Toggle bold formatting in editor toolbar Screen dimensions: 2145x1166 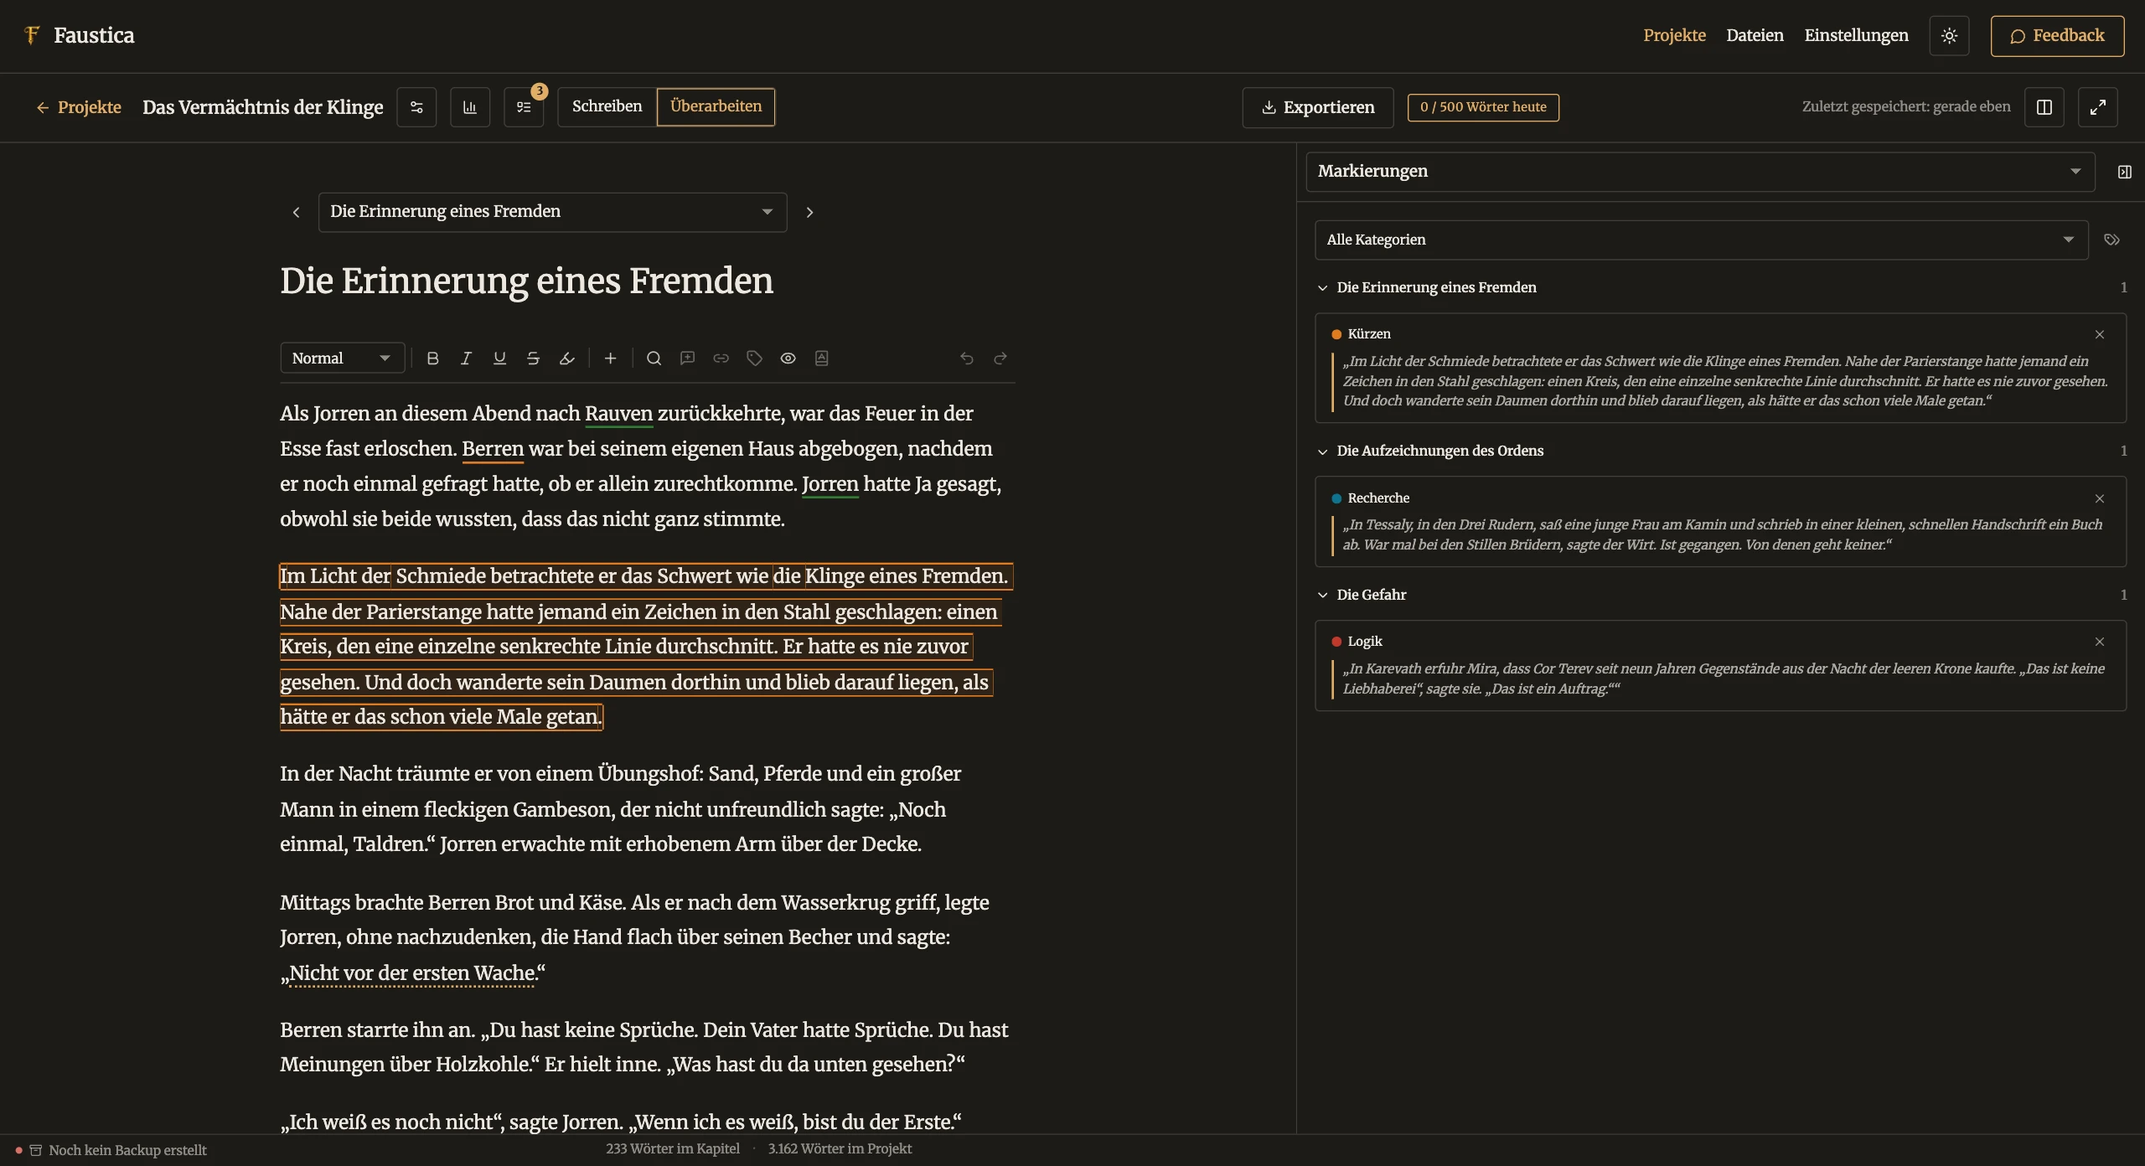tap(432, 359)
